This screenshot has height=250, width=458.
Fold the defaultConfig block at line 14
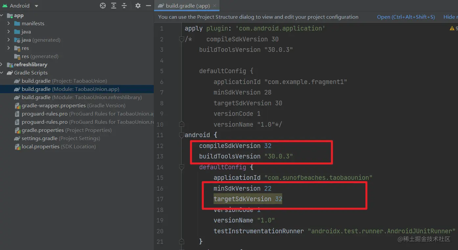[x=181, y=167]
